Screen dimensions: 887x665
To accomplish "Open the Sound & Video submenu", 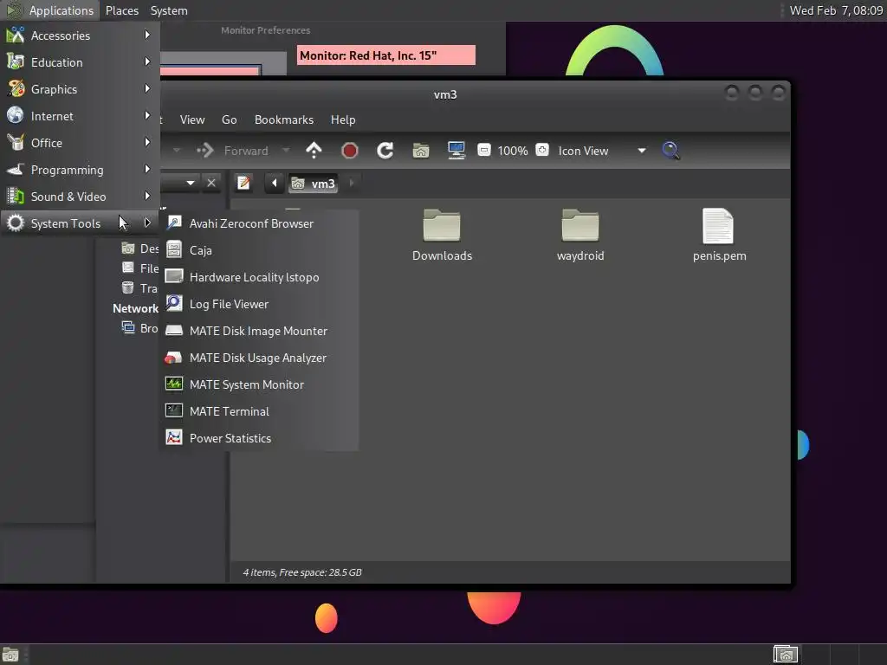I will (x=80, y=197).
